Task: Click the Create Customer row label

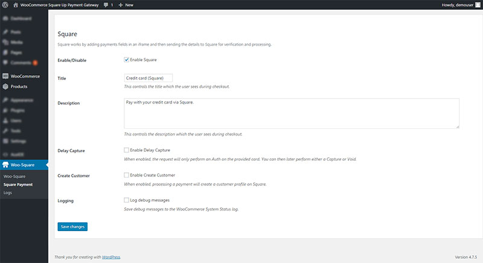Action: (x=74, y=176)
